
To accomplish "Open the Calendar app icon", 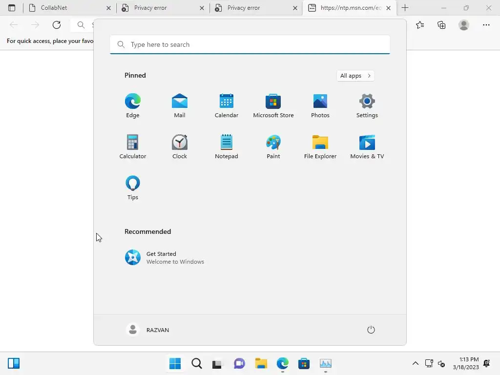I will 227,105.
